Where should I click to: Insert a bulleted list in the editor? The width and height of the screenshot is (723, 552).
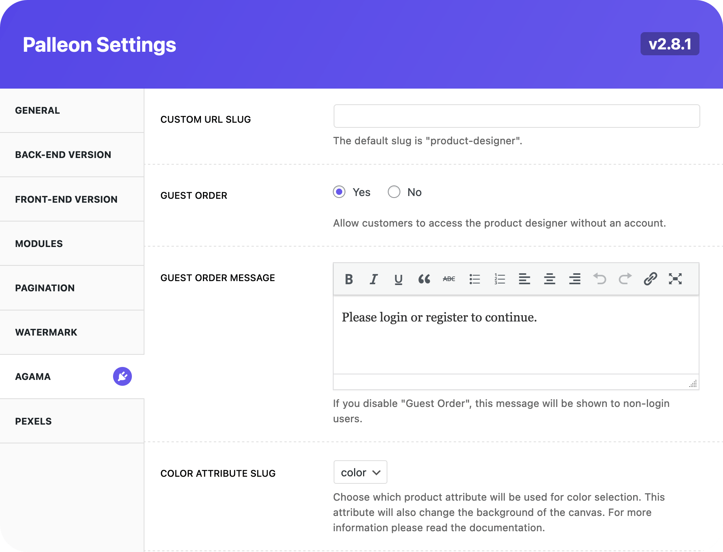(475, 279)
